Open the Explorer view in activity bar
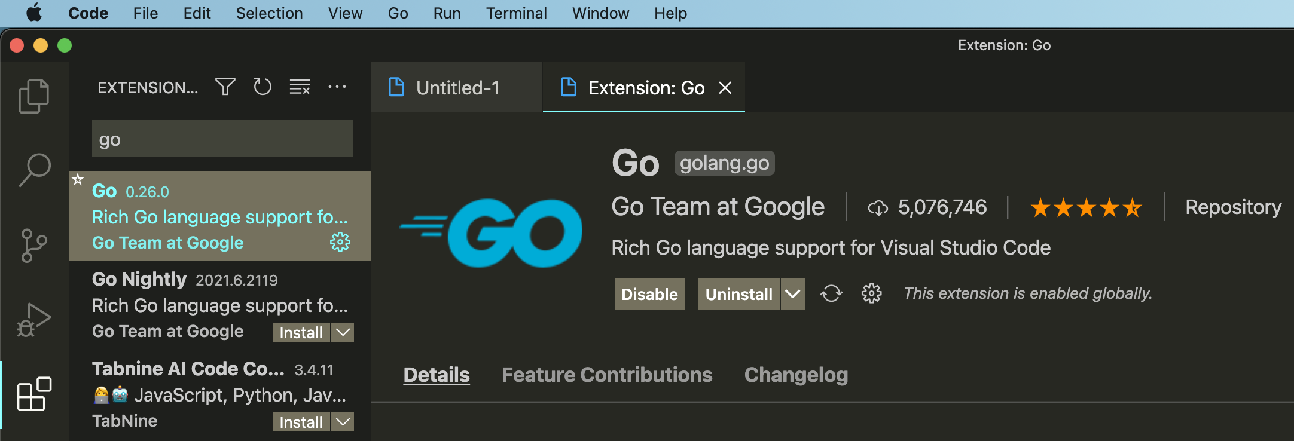 point(34,96)
